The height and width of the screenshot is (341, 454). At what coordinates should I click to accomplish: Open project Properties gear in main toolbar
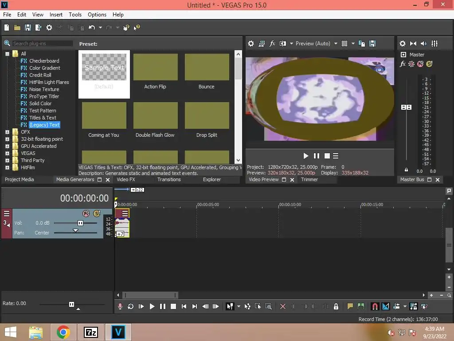49,28
